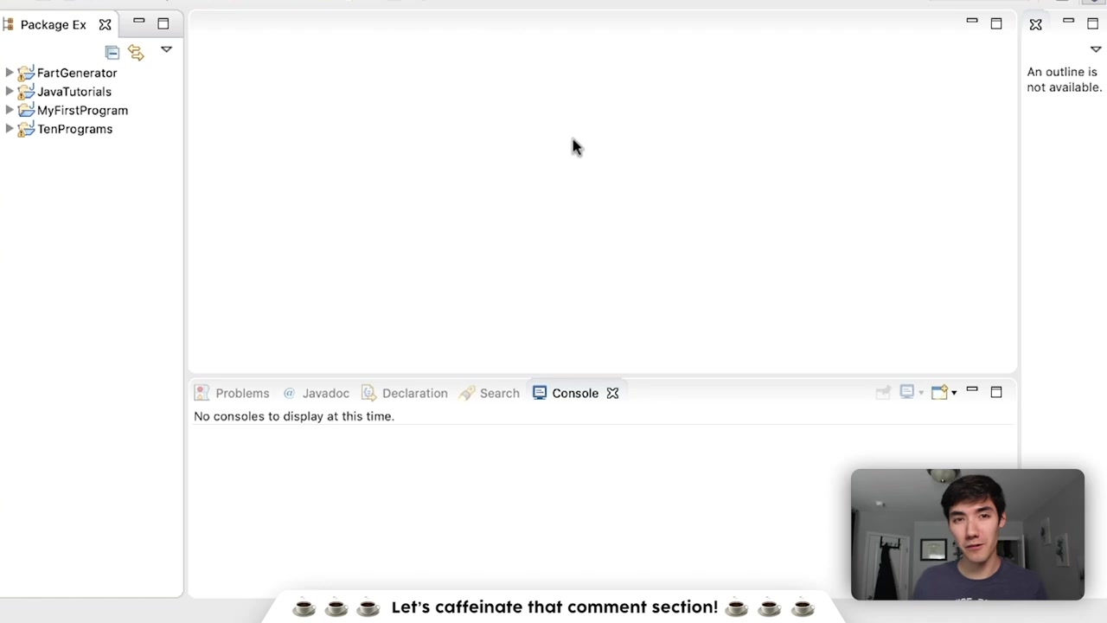Maximize the Console view pane

point(996,391)
